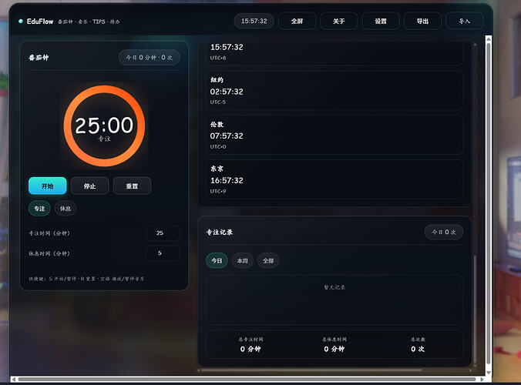Click the orange pomodoro timer ring
521x385 pixels.
coord(104,126)
